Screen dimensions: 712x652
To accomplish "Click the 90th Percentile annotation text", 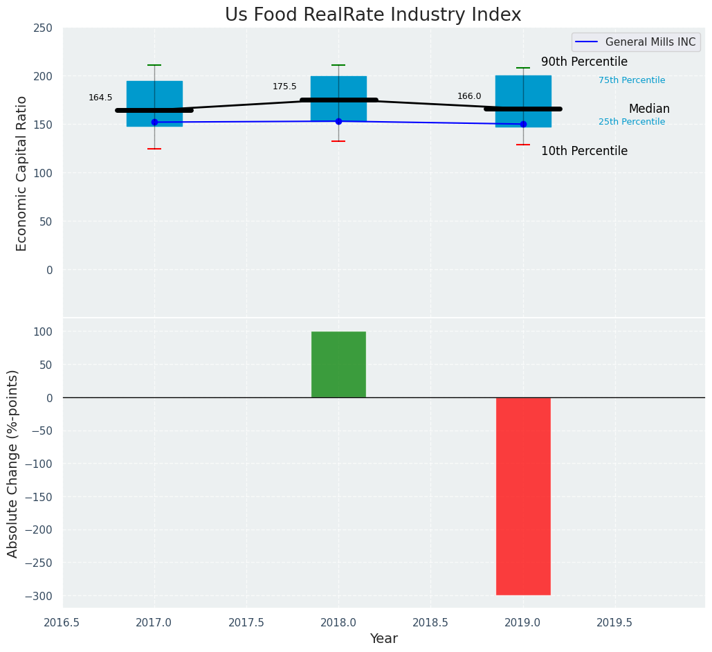I will [584, 62].
